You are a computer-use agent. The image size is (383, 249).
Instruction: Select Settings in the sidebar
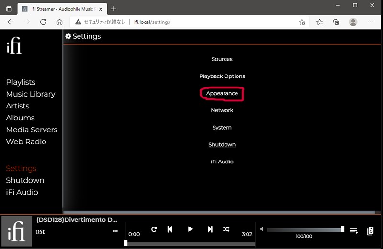pyautogui.click(x=21, y=168)
